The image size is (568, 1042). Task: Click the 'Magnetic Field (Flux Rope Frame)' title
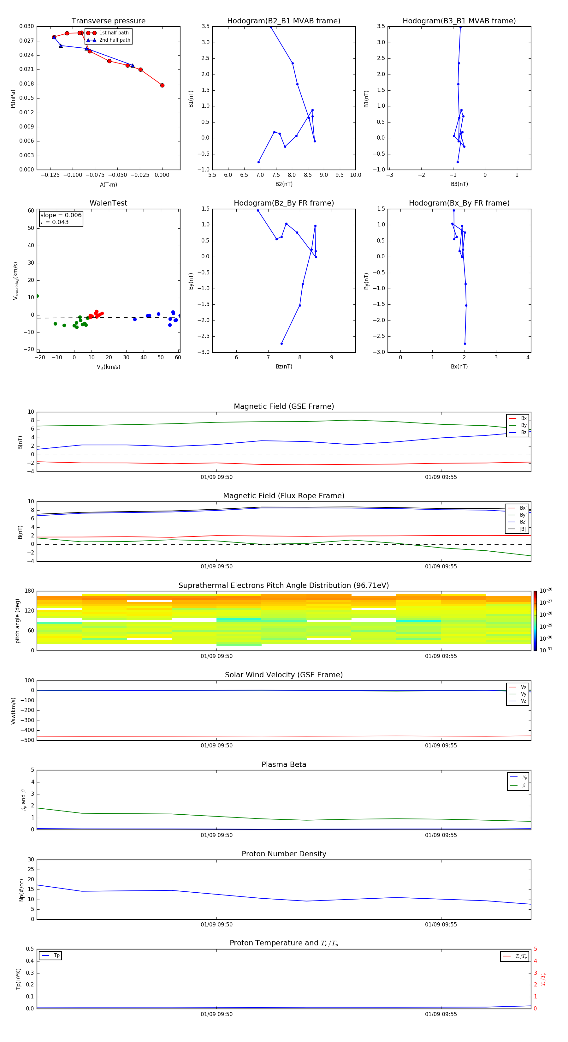tap(284, 496)
